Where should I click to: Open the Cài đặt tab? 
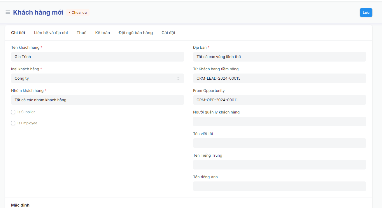[x=168, y=33]
